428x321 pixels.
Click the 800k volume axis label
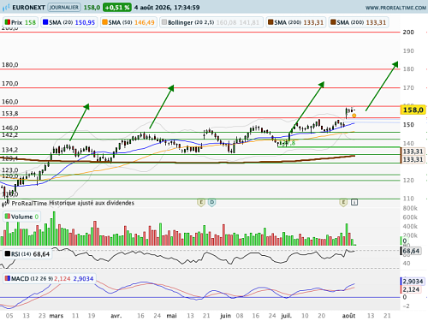[410, 208]
